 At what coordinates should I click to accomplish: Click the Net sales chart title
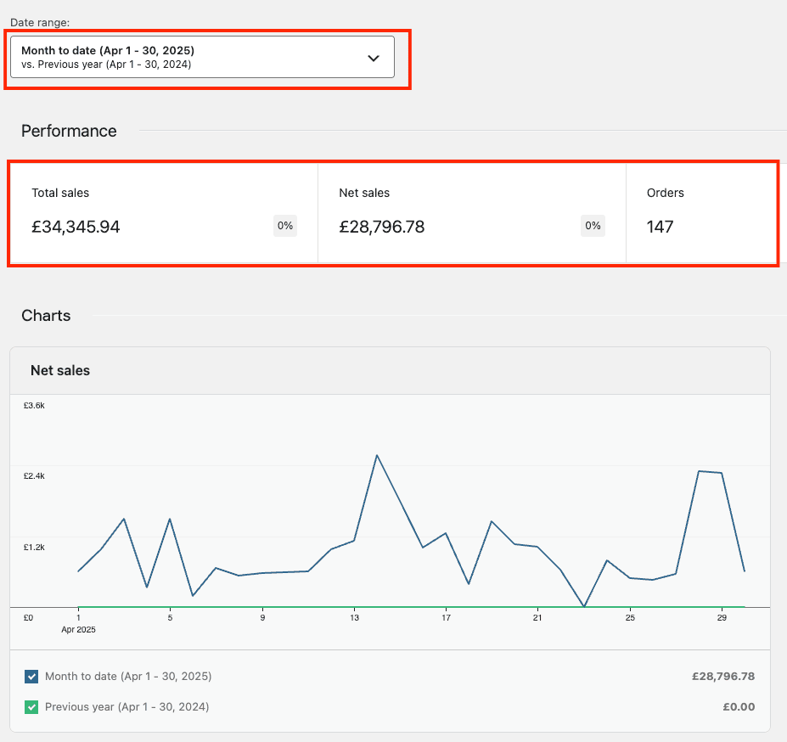point(60,370)
